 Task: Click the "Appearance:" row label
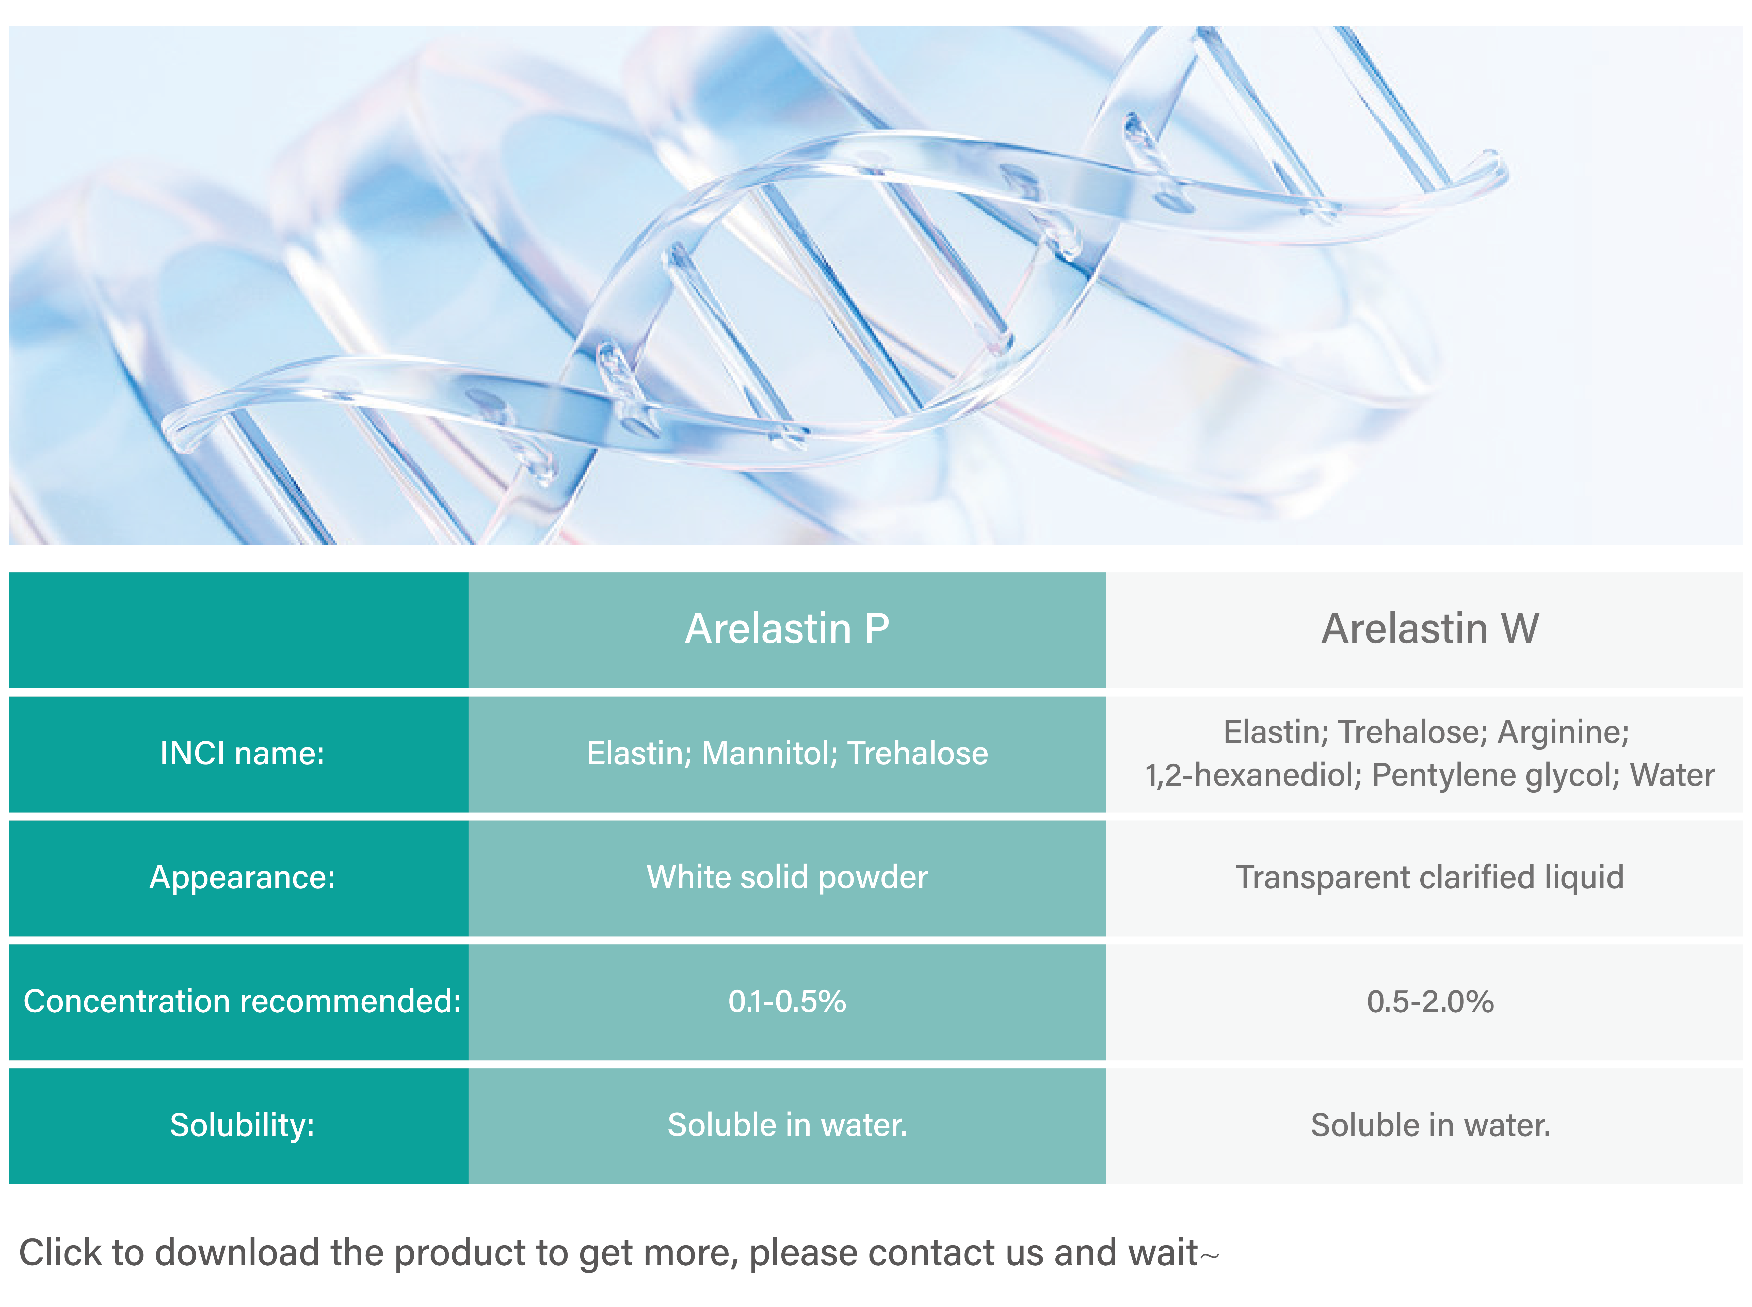tap(242, 878)
